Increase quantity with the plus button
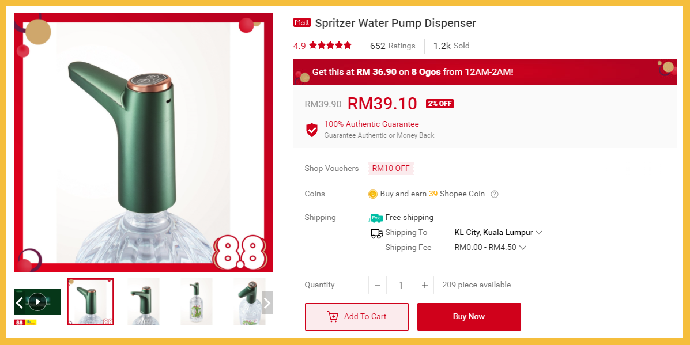The width and height of the screenshot is (690, 345). tap(425, 285)
